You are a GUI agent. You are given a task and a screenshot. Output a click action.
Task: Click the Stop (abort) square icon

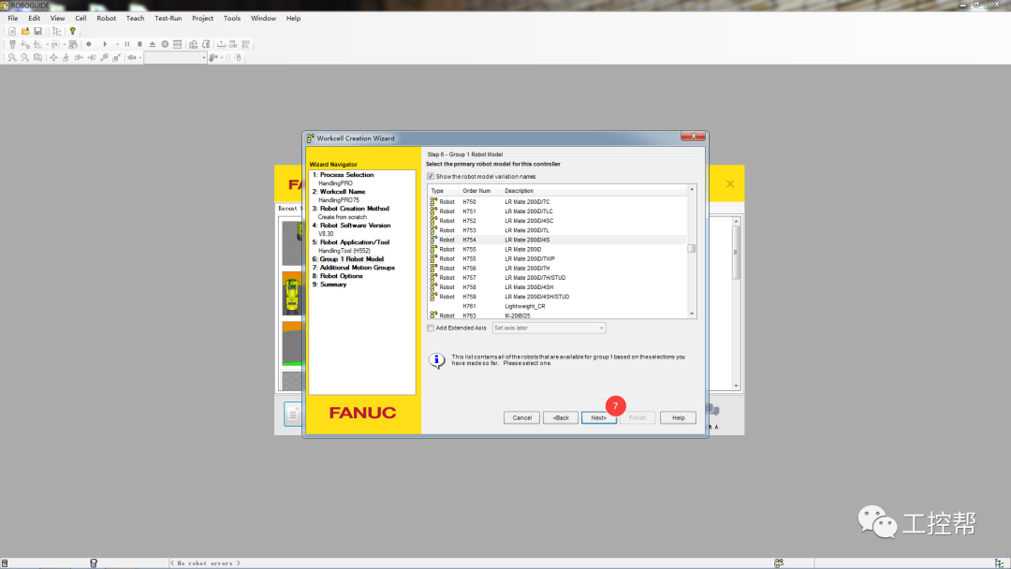(139, 45)
